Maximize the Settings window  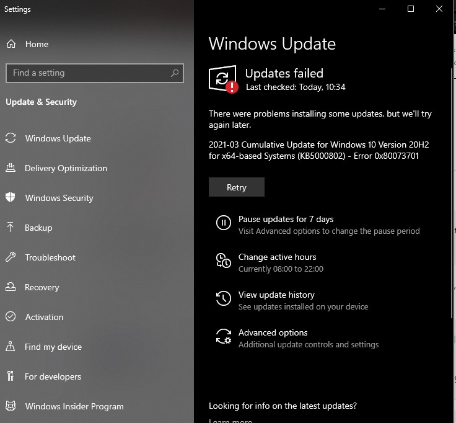[411, 9]
